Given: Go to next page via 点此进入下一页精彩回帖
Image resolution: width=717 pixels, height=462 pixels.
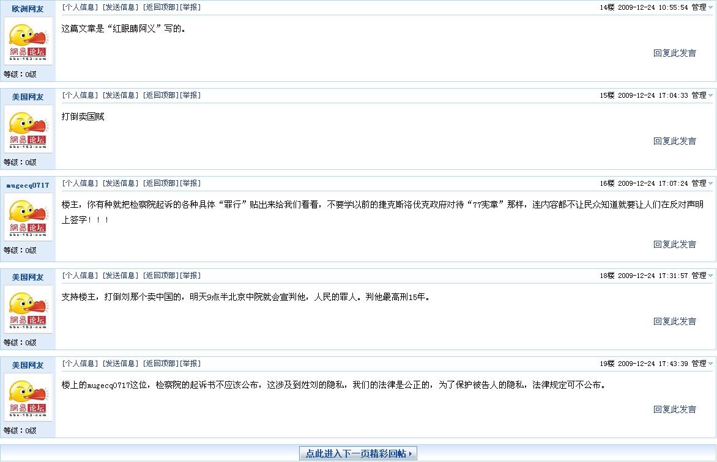Looking at the screenshot, I should [358, 453].
